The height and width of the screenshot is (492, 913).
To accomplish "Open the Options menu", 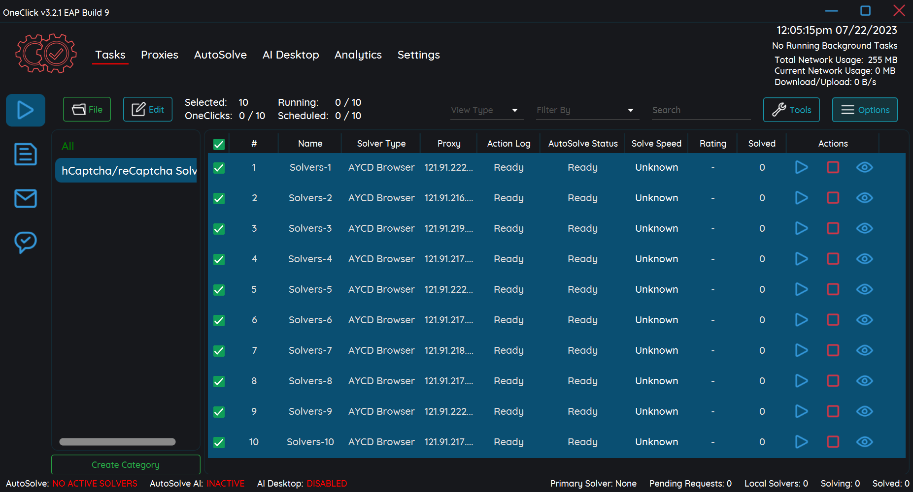I will (x=864, y=110).
